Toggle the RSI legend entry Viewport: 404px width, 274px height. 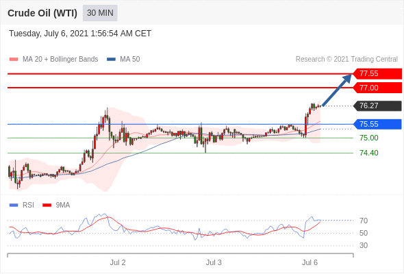coord(22,206)
